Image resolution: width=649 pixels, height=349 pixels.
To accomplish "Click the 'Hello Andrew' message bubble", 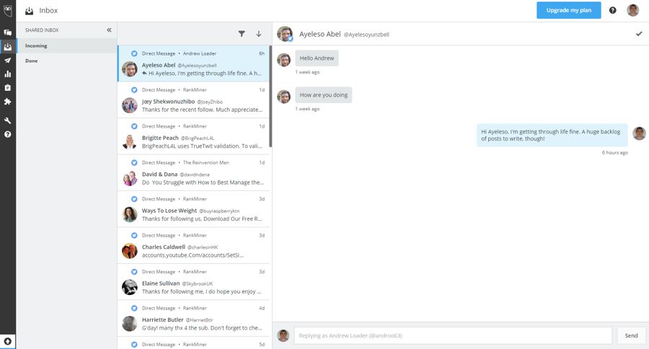I will point(317,58).
